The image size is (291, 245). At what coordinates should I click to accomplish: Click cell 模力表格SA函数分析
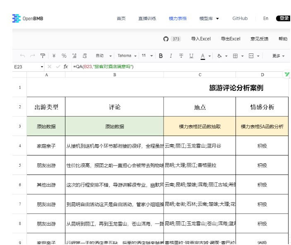(262, 126)
